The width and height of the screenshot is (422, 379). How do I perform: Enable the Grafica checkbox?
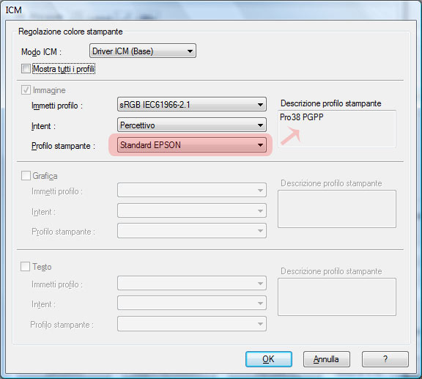click(26, 176)
